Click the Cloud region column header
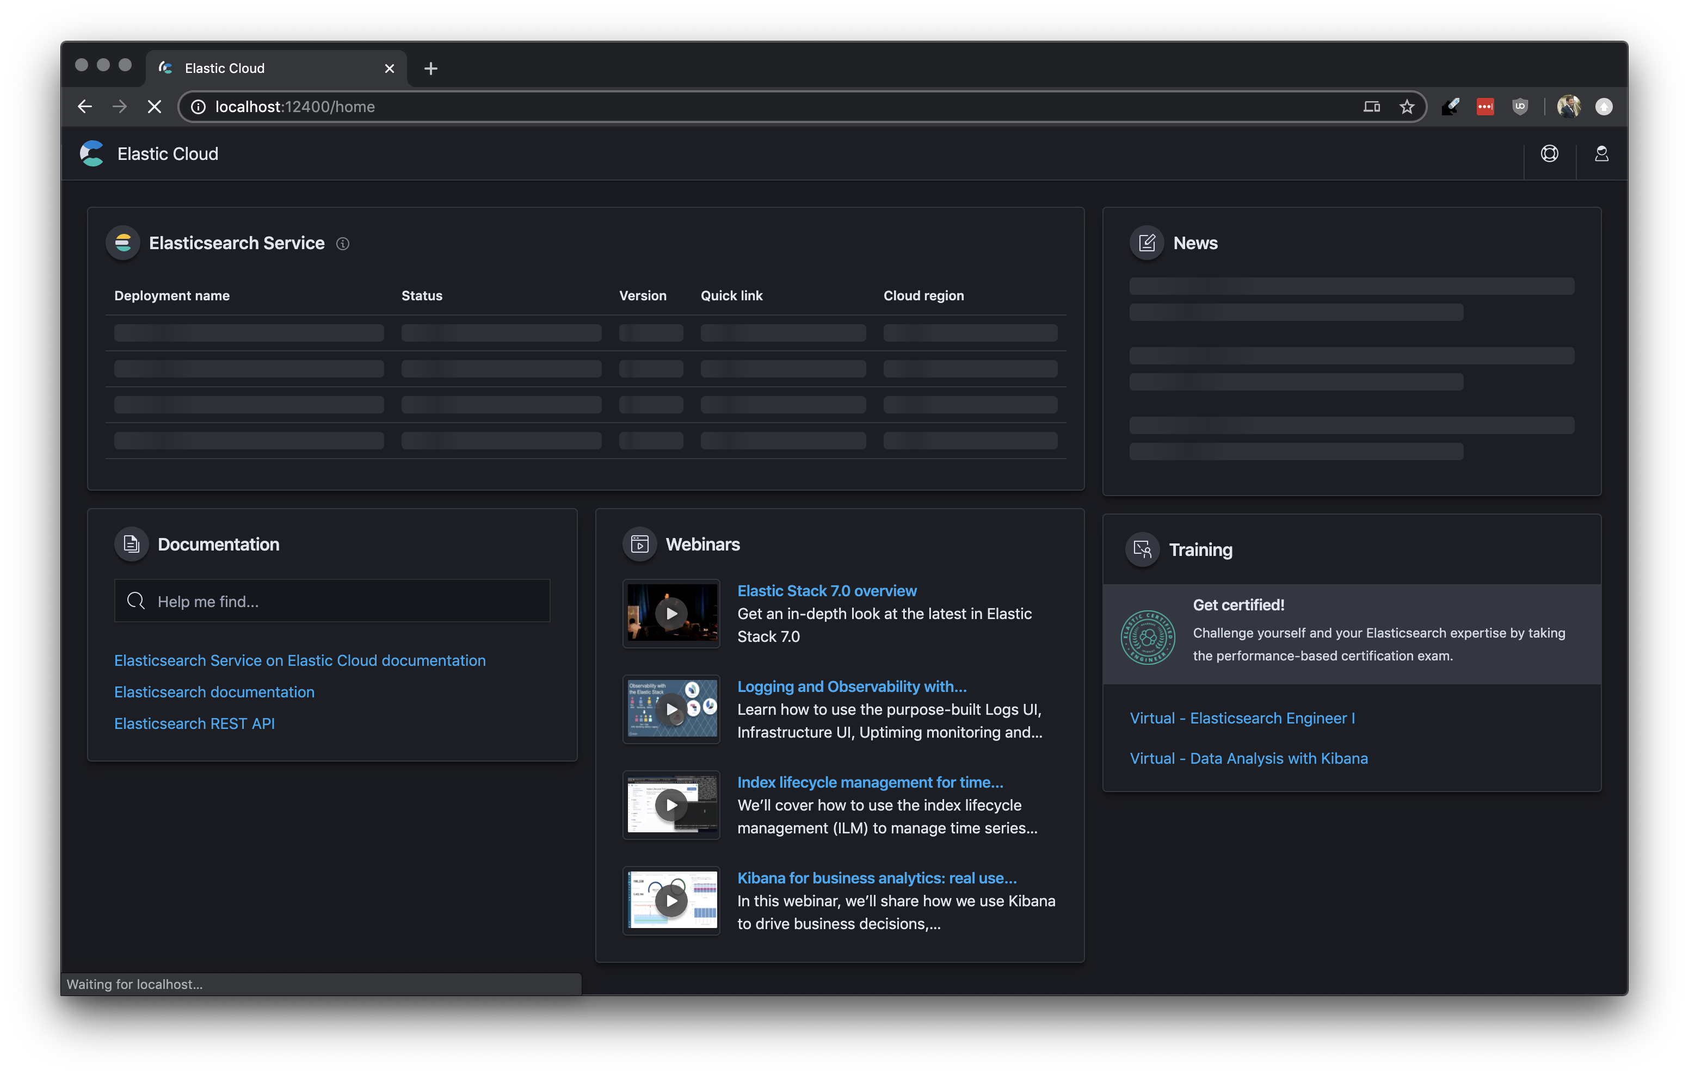Image resolution: width=1689 pixels, height=1076 pixels. tap(923, 295)
